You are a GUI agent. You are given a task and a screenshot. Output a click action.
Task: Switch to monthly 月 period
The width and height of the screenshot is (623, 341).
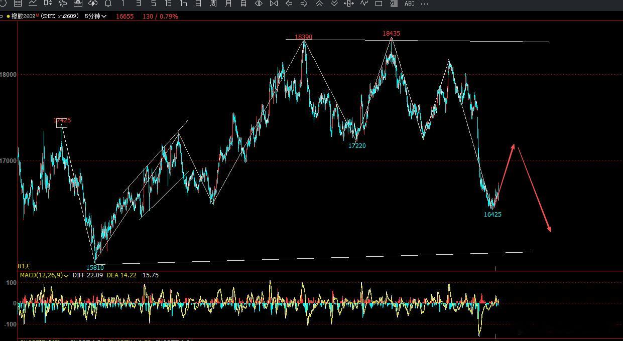click(228, 4)
